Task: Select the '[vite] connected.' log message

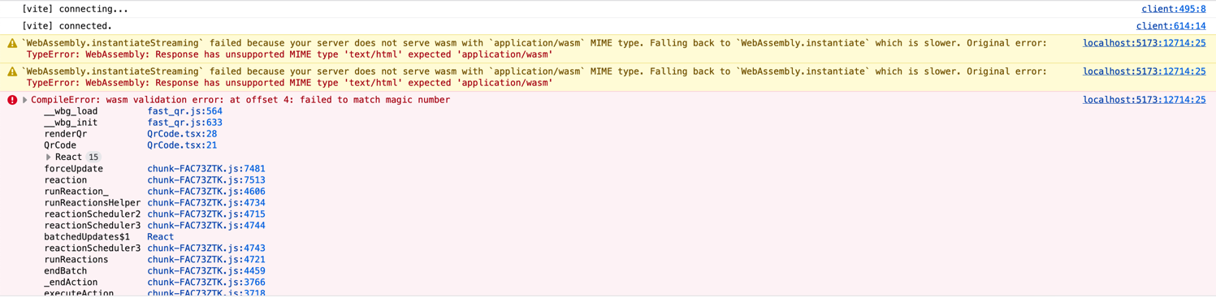Action: coord(67,26)
